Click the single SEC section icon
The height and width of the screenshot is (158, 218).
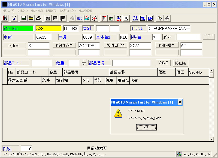click(x=55, y=18)
